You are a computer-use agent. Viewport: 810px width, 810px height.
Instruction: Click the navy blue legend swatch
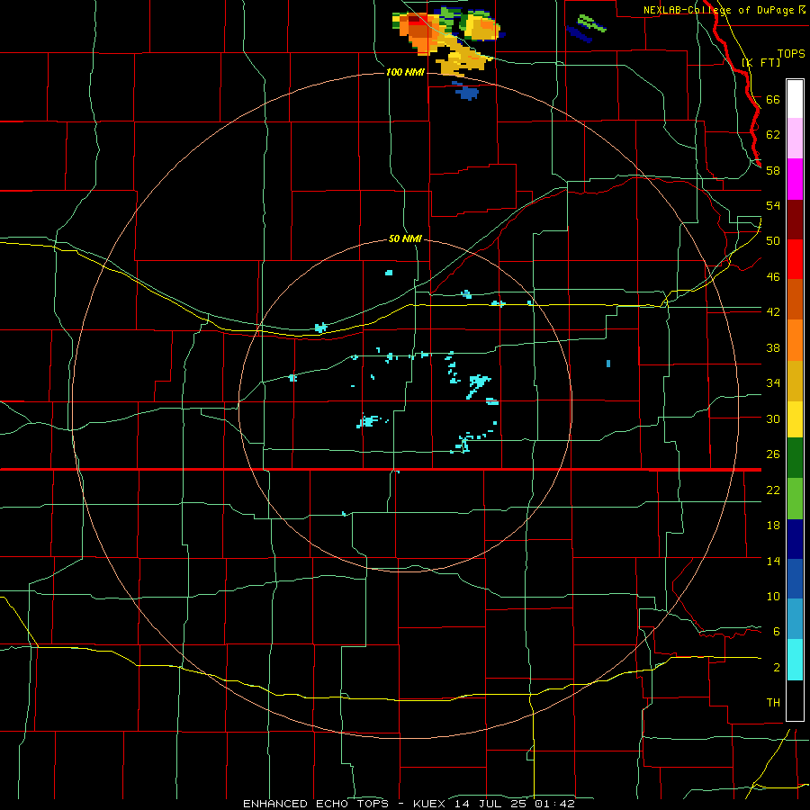[795, 538]
